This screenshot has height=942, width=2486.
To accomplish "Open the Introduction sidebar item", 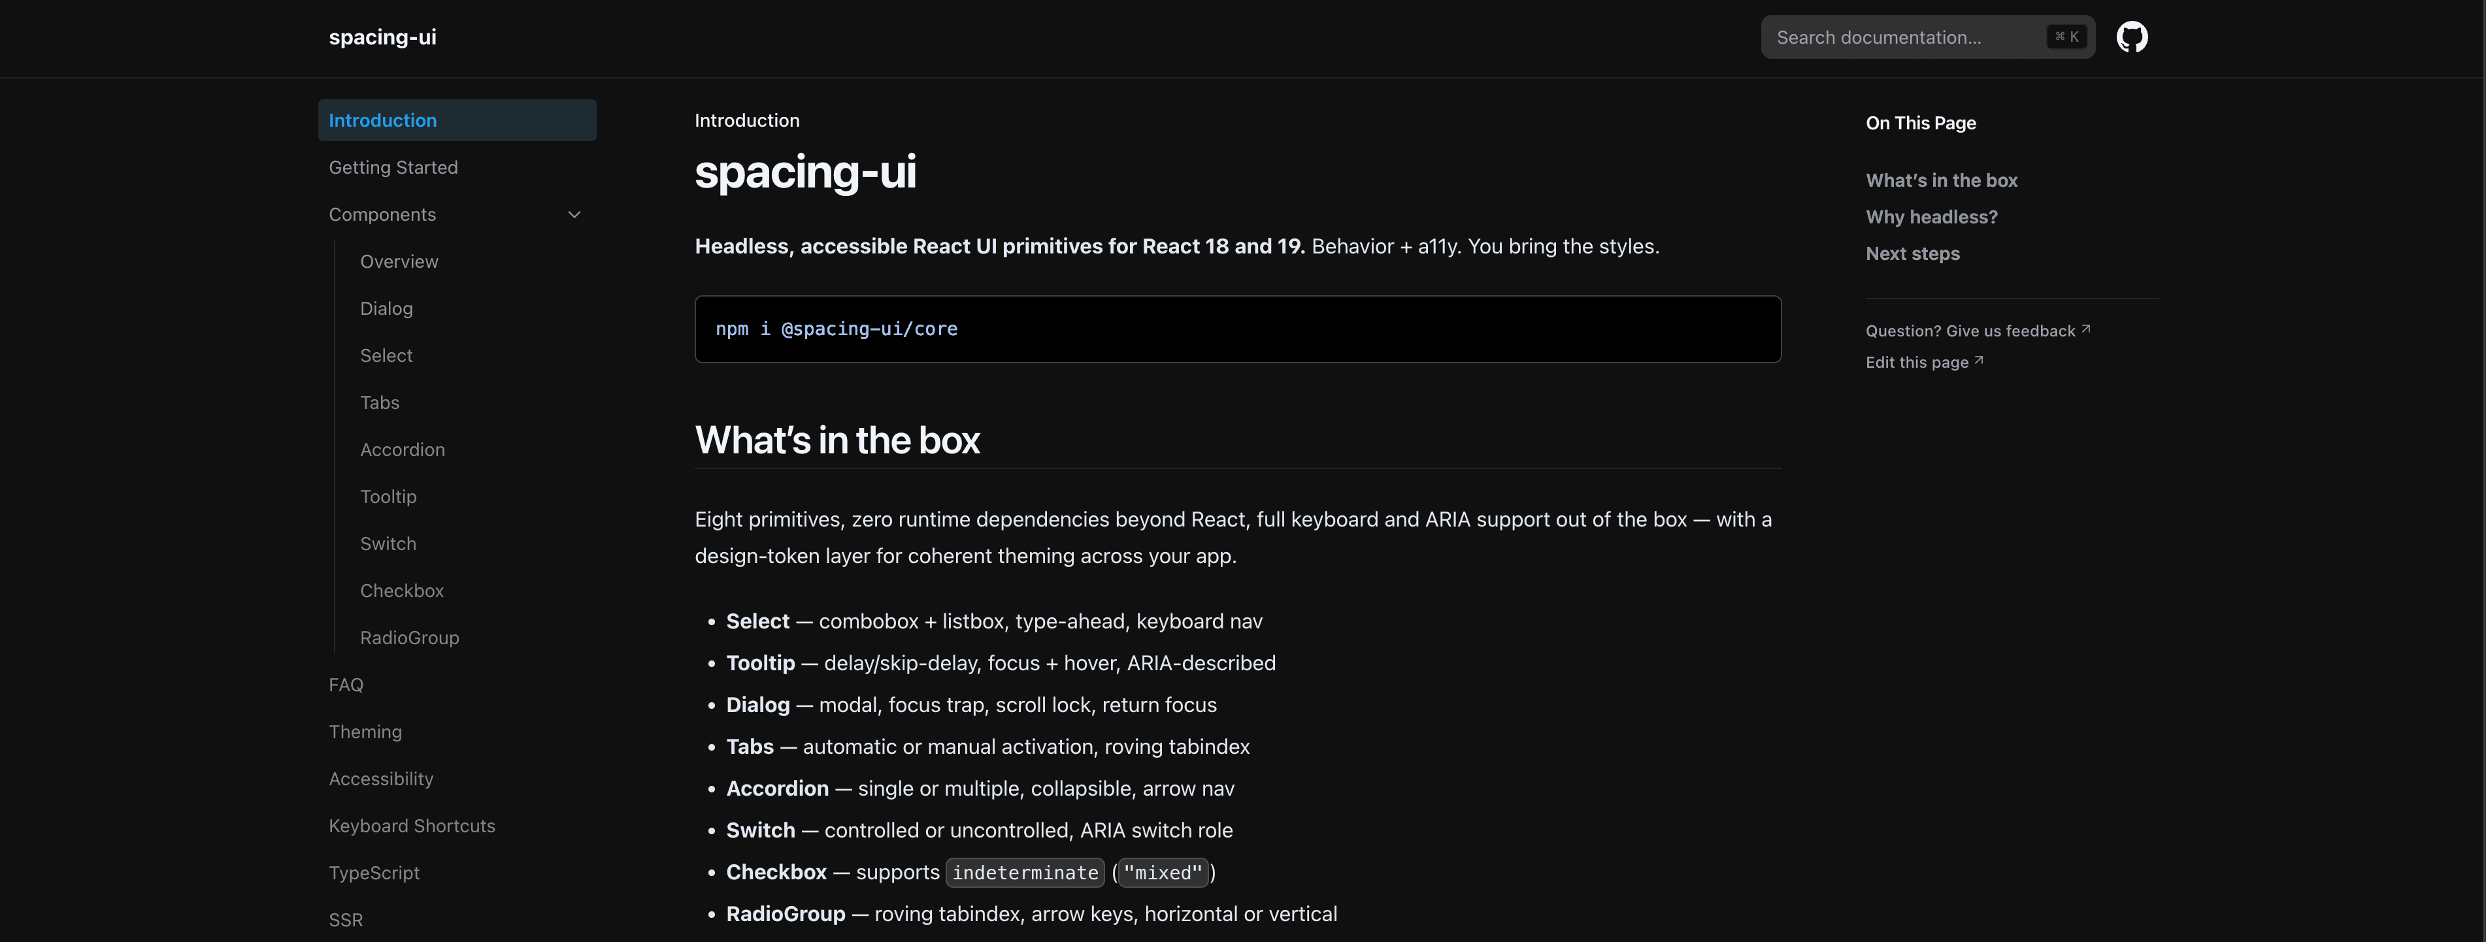I will coord(456,120).
